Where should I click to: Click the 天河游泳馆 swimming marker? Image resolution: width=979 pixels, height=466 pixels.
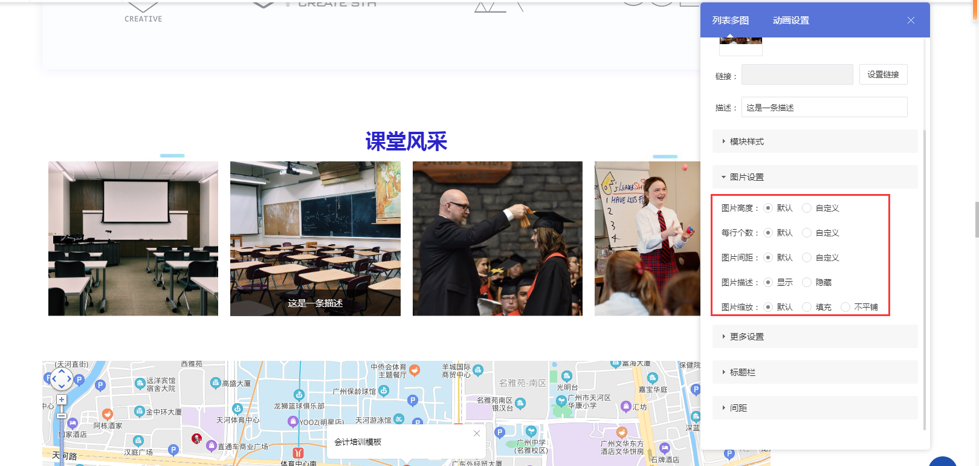399,419
